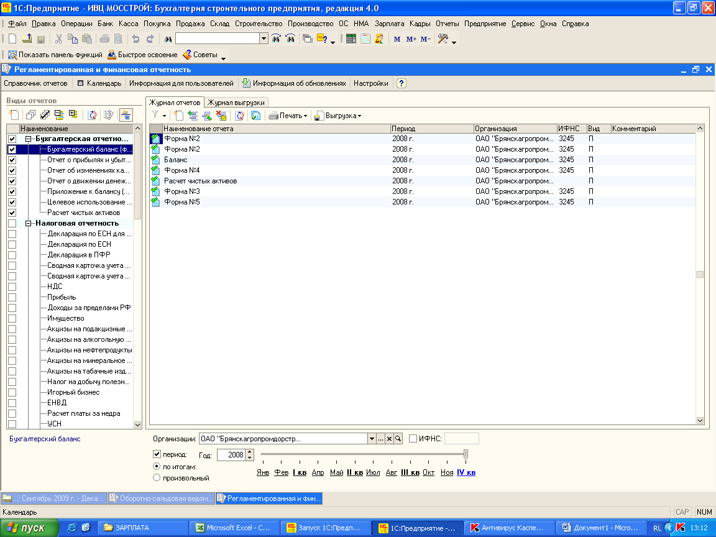Switch to Журнал выгрузки tab
Image resolution: width=716 pixels, height=537 pixels.
pos(236,103)
